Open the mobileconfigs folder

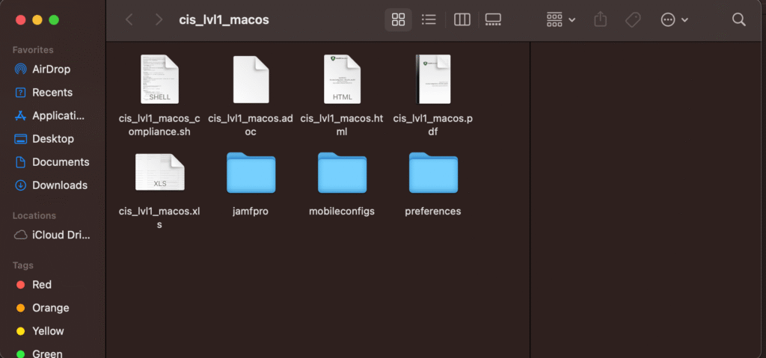click(x=342, y=173)
